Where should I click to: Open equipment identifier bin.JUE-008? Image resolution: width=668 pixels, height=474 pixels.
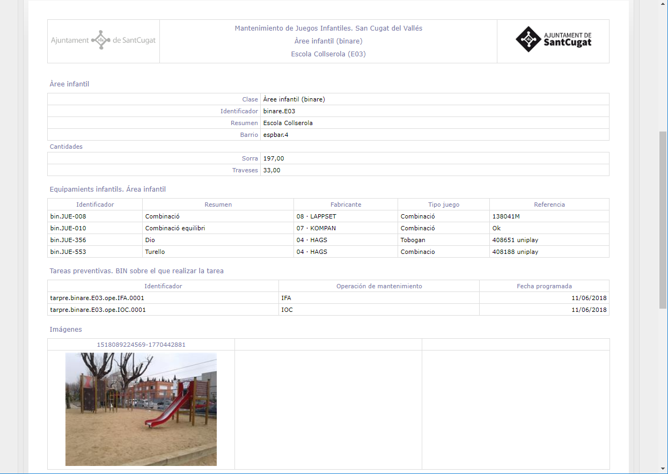pos(68,216)
